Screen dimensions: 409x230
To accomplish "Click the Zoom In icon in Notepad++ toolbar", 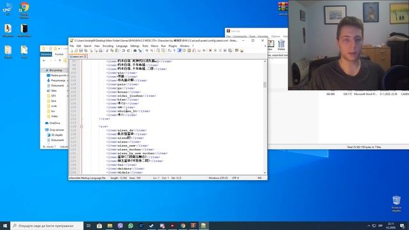I will (147, 50).
